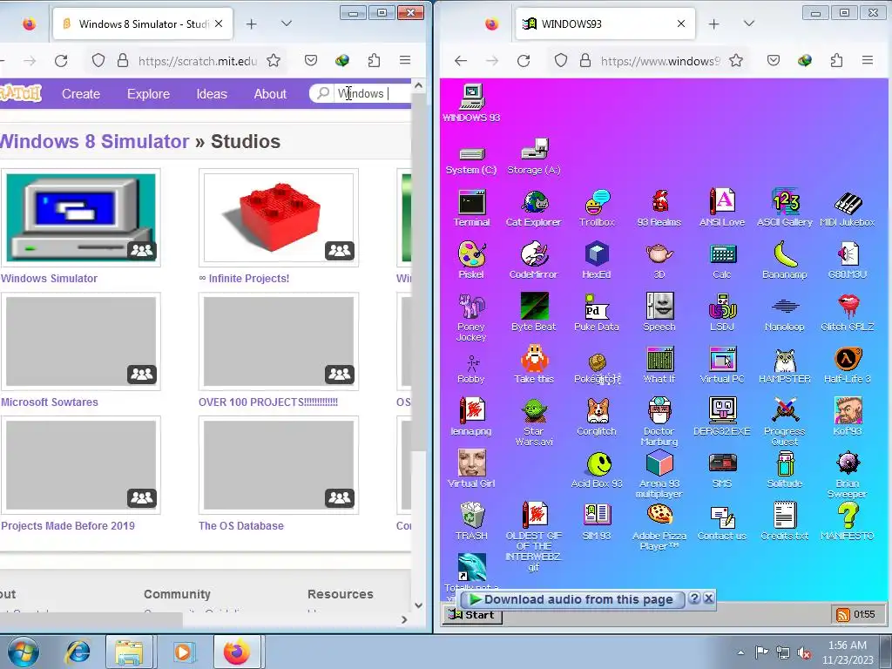Click the RSS feed icon in Windows93 taskbar
The height and width of the screenshot is (669, 892).
pos(842,614)
